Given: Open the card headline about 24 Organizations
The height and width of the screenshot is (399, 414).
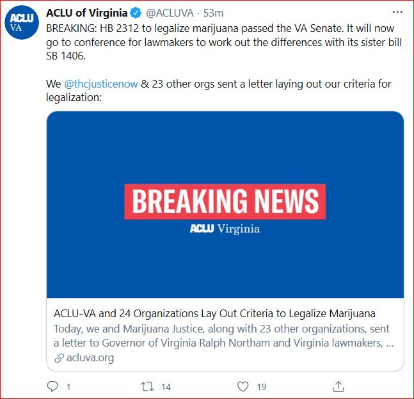Looking at the screenshot, I should 214,313.
